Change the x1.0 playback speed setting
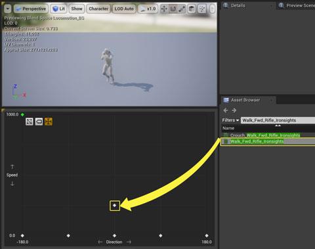This screenshot has height=249, width=315. pos(148,9)
